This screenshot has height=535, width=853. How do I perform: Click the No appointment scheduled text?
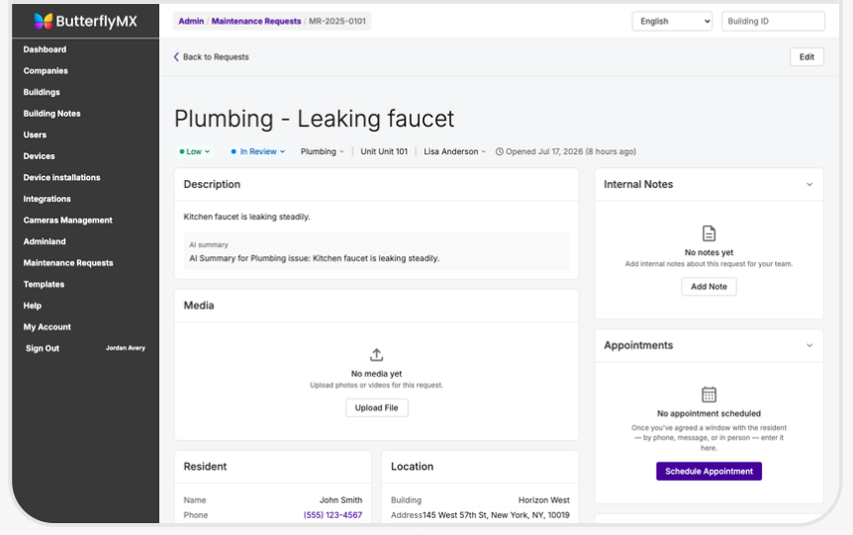pos(709,413)
